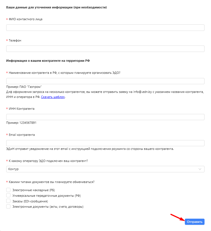The height and width of the screenshot is (231, 211).
Task: Tick the Заказы (EDI-сообщения) checkbox
Action: [8, 201]
